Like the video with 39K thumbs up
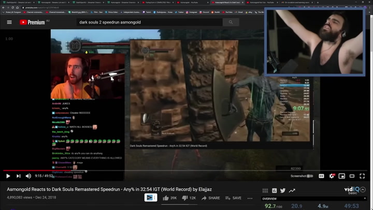This screenshot has height=210, width=373. click(170, 198)
